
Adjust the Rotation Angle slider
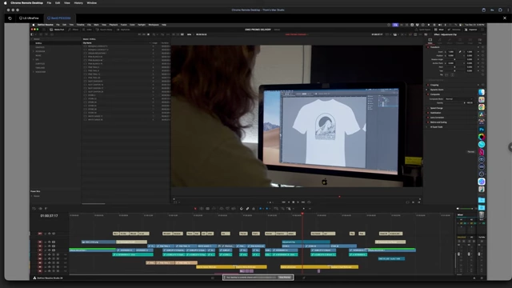454,59
